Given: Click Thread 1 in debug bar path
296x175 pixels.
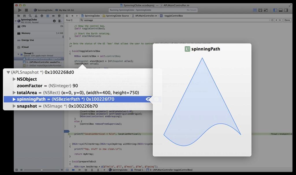Looking at the screenshot, I should click(137, 170).
